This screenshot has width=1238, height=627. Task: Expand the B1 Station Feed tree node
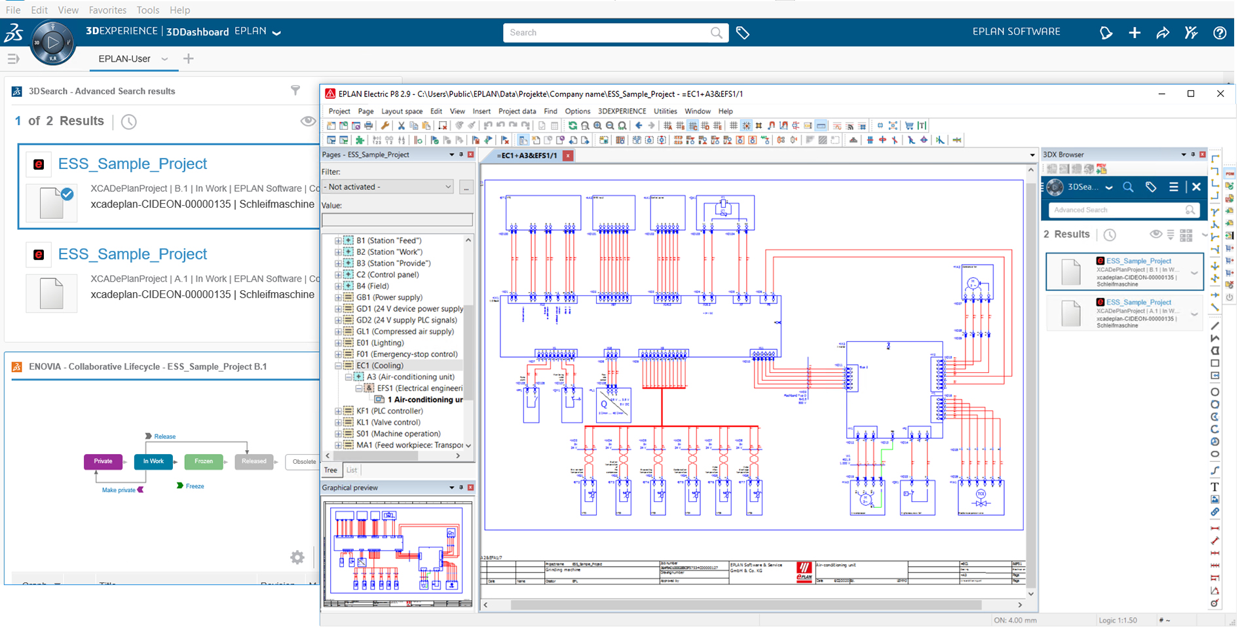tap(337, 240)
